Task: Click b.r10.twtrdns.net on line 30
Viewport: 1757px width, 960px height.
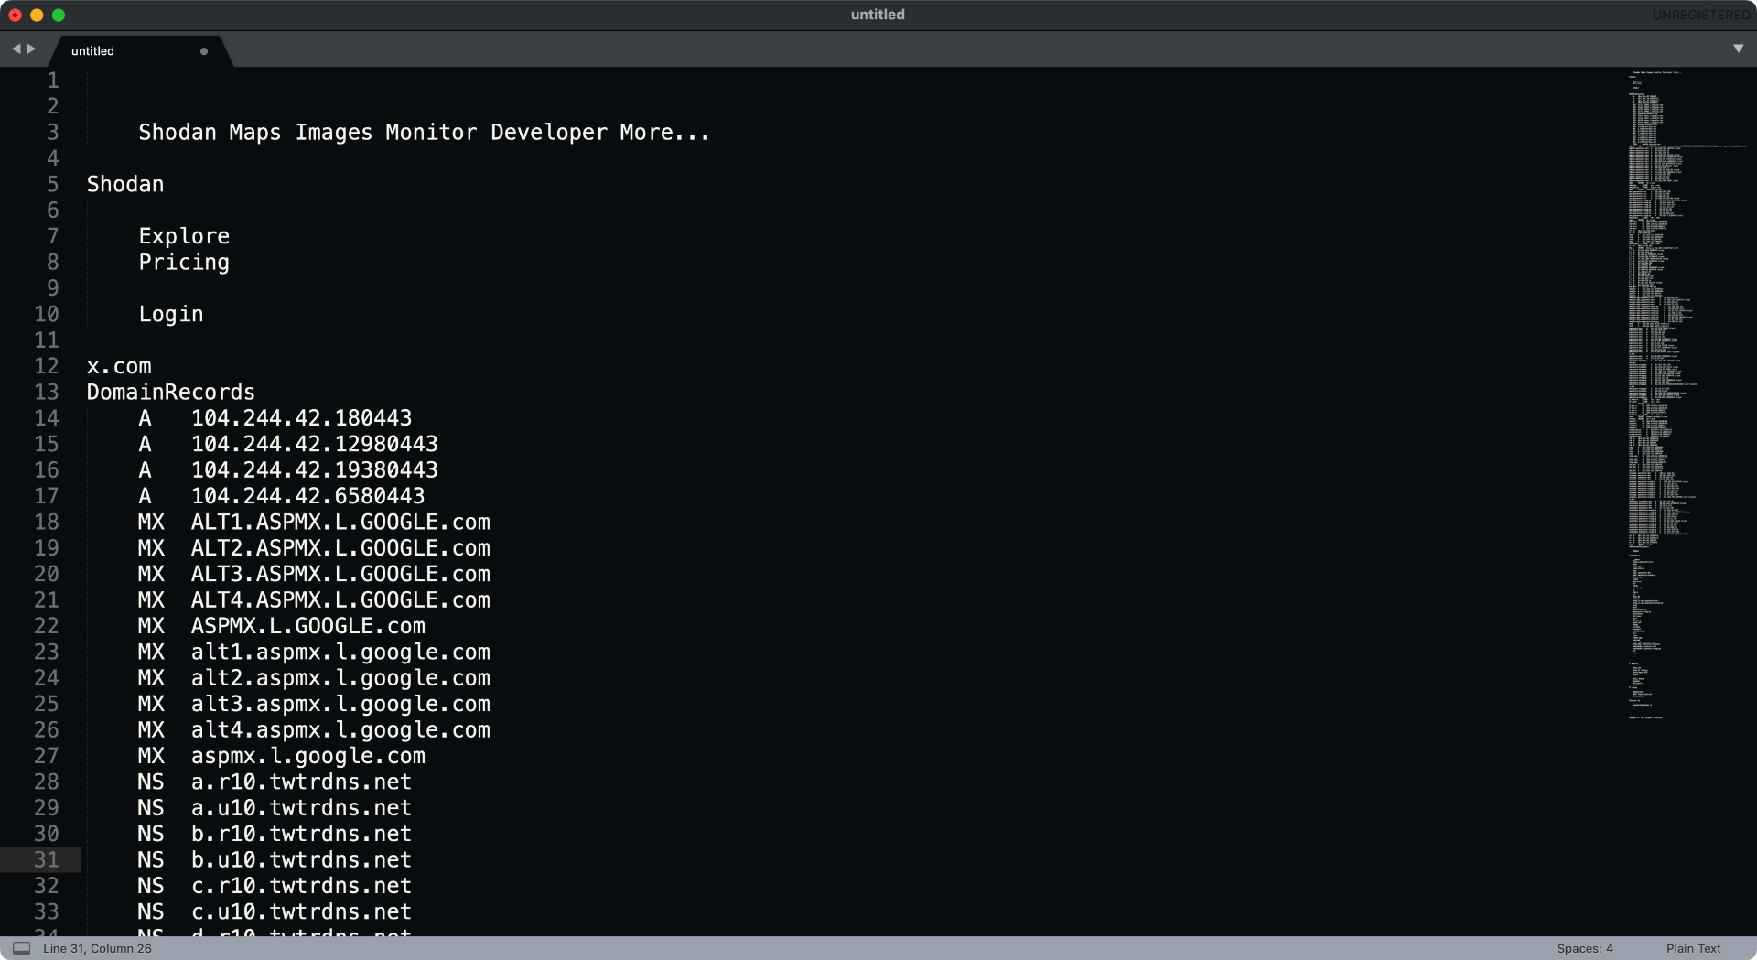Action: 302,835
